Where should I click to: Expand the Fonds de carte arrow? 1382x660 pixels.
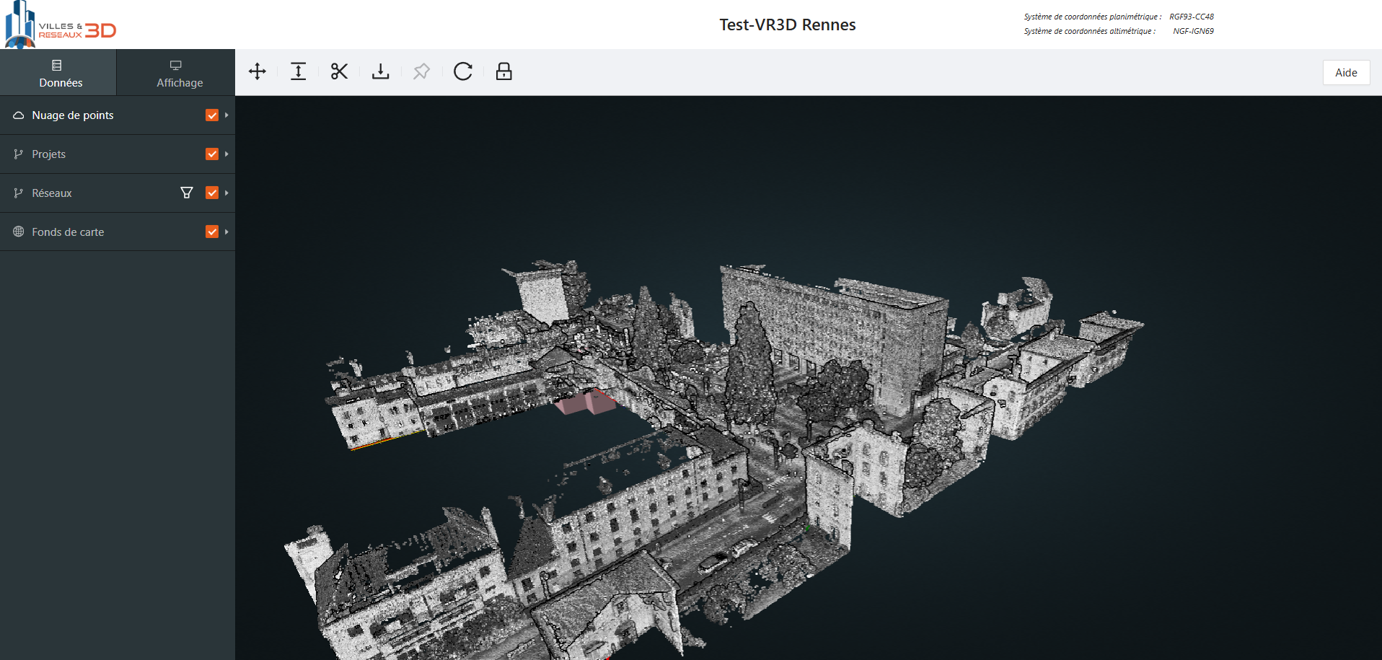click(226, 232)
